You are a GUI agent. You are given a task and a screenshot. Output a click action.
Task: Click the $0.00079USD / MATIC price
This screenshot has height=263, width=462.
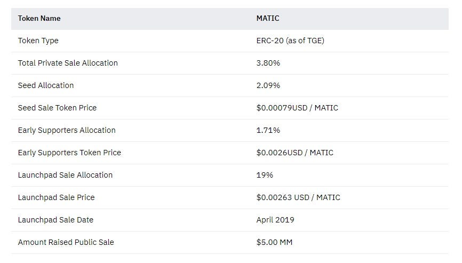297,108
